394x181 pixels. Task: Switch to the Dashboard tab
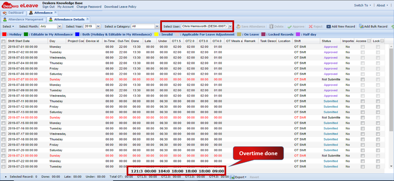[x=13, y=12]
